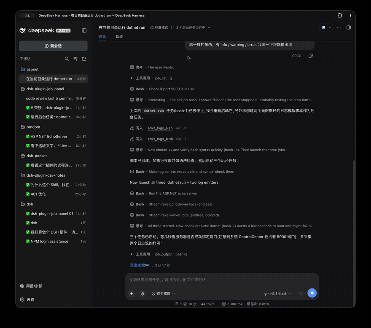Open 'code review last 5 commi...' conversation
Screen dimensions: 371x328
point(53,99)
